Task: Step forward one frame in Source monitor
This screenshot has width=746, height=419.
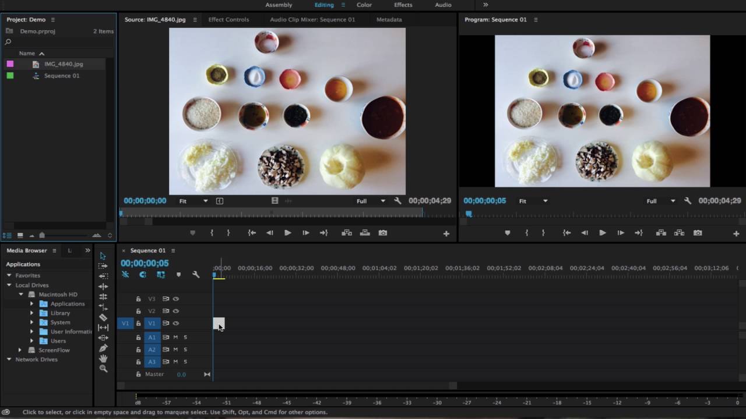Action: pyautogui.click(x=306, y=233)
